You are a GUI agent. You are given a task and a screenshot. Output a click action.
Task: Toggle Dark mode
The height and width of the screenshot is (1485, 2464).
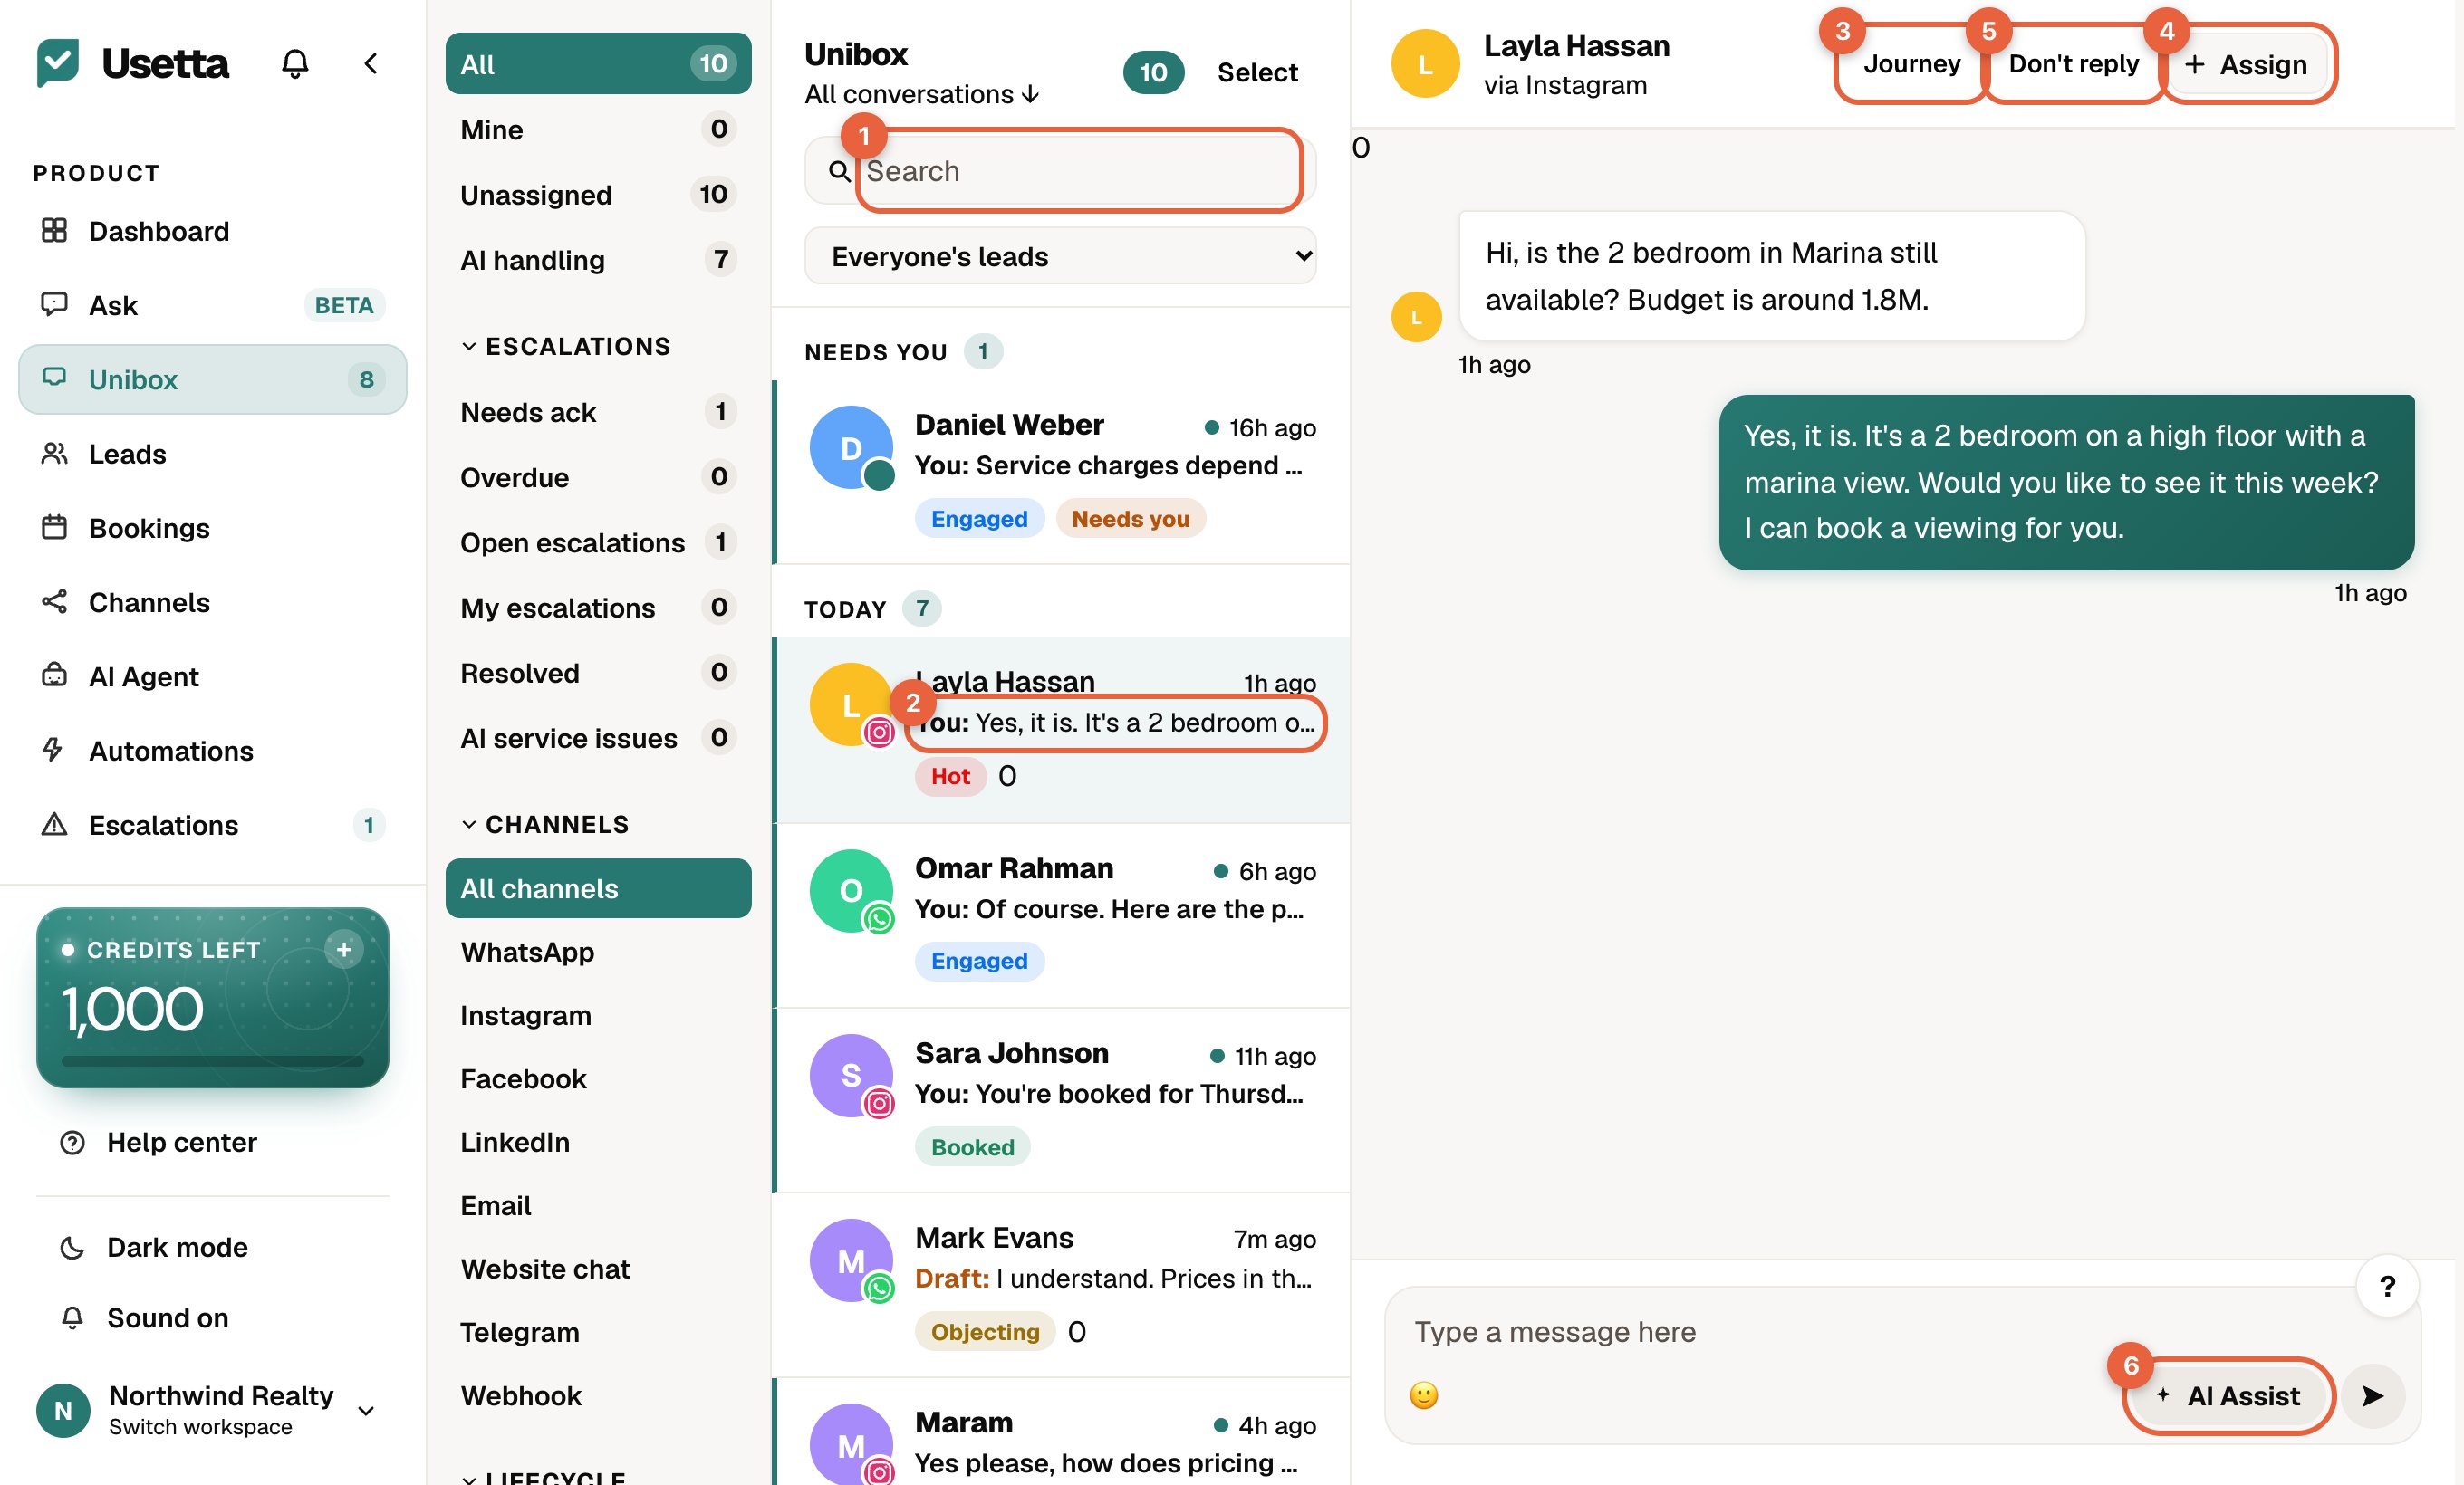[212, 1247]
